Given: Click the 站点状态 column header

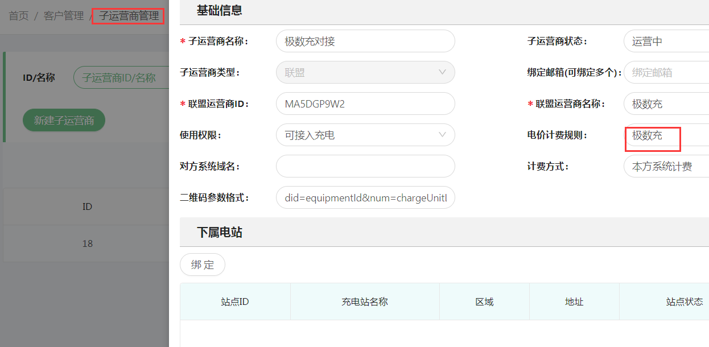Looking at the screenshot, I should (x=684, y=302).
